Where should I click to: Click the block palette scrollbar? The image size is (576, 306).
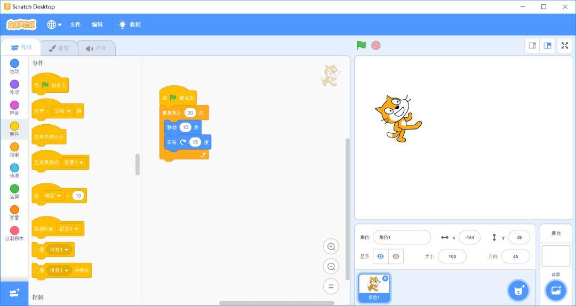pyautogui.click(x=138, y=164)
